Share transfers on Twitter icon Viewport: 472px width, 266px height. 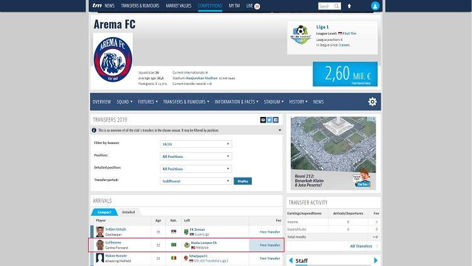[269, 120]
